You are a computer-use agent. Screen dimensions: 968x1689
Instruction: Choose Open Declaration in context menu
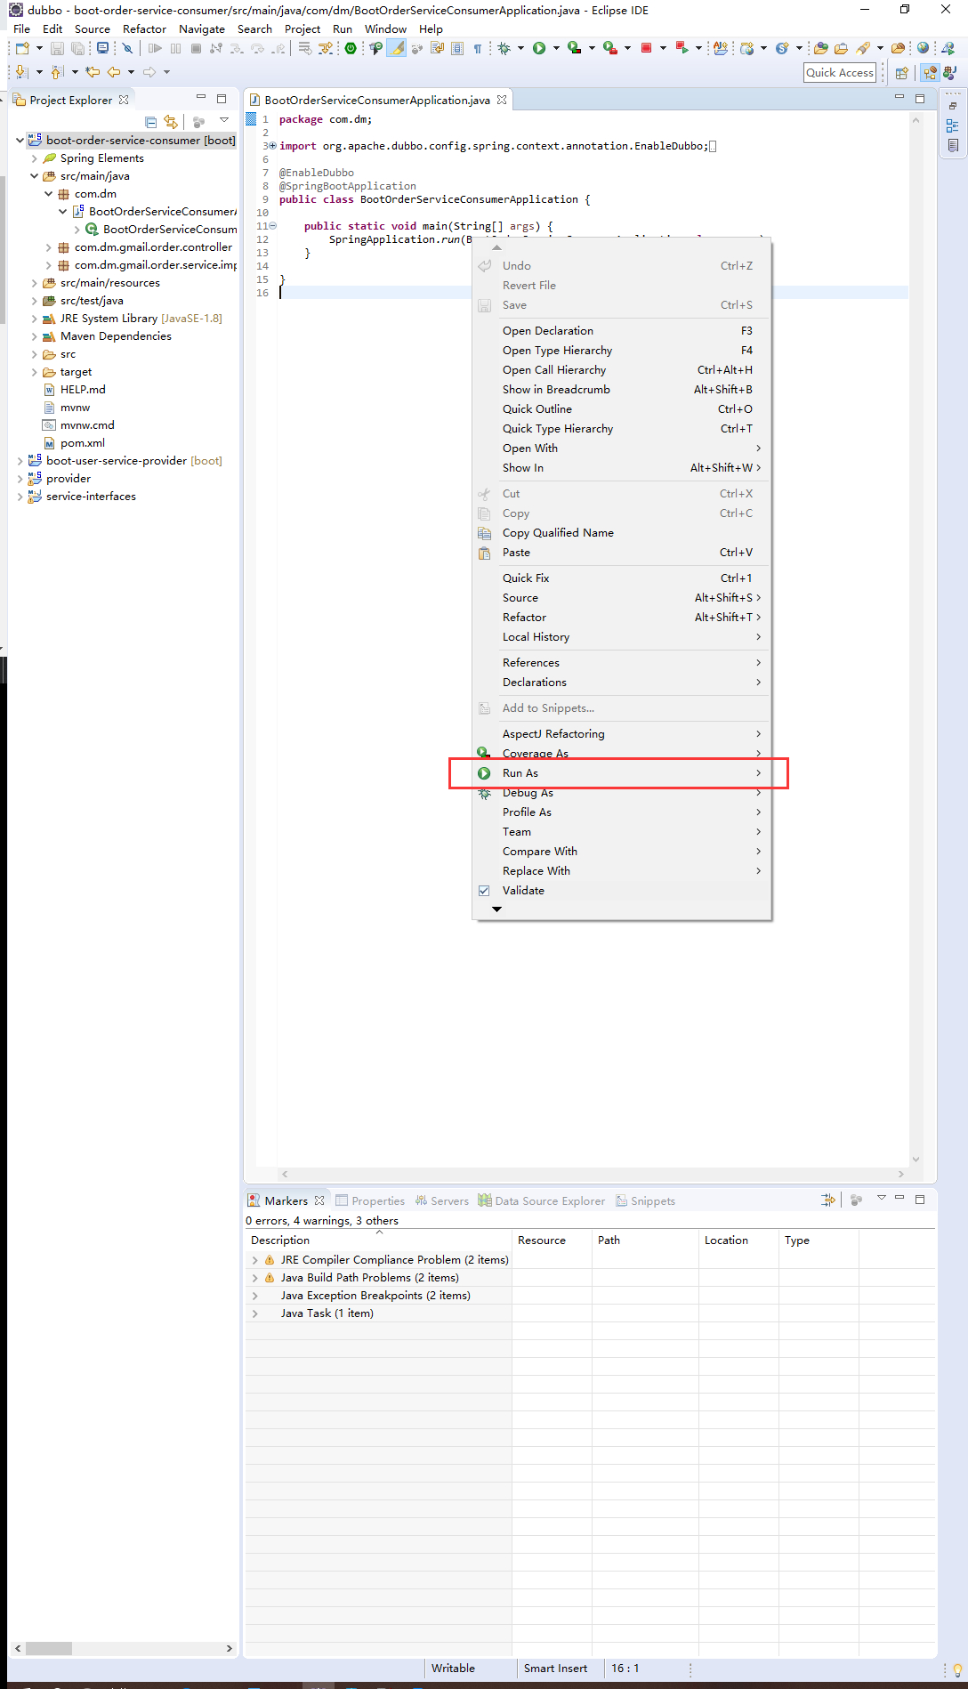[621, 331]
